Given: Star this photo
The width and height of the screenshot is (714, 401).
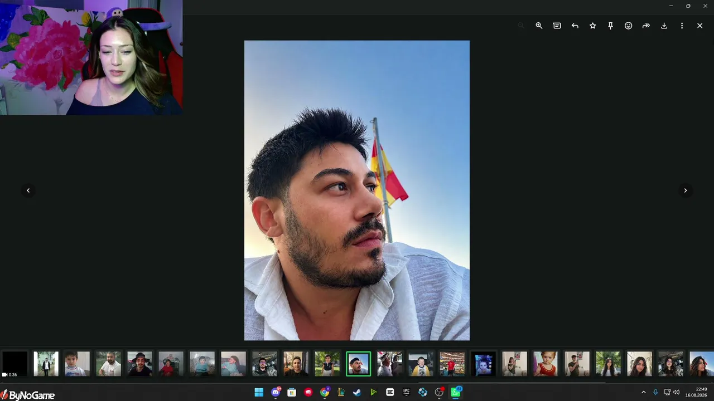Looking at the screenshot, I should click(x=592, y=26).
